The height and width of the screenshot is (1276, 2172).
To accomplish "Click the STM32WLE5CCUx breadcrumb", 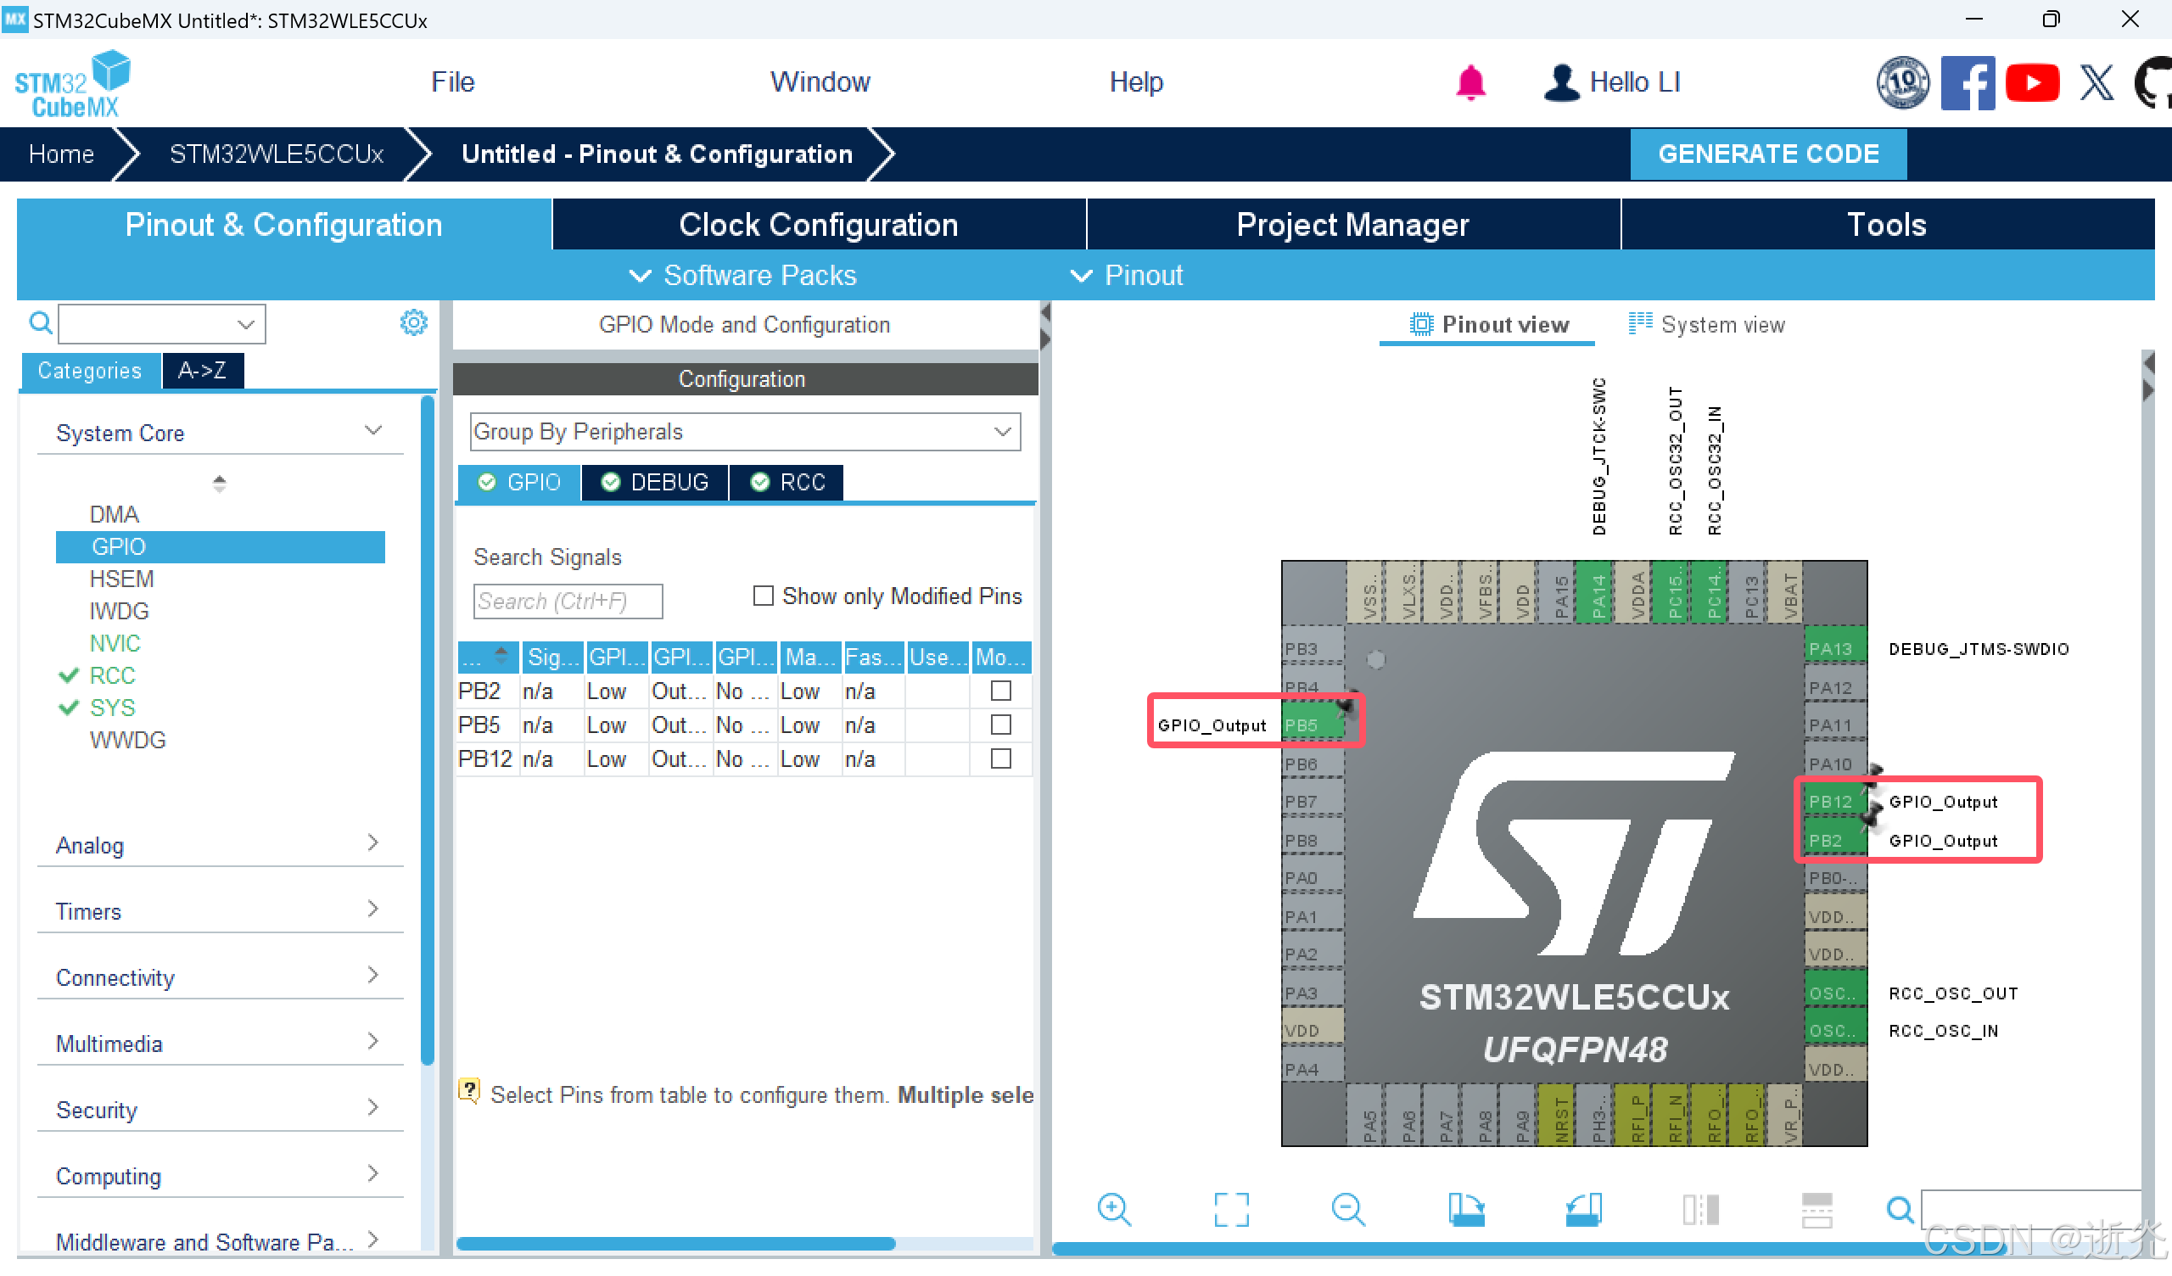I will pos(276,154).
